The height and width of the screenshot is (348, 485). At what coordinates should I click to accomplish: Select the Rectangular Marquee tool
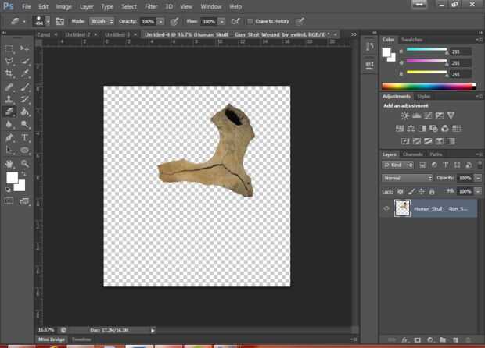coord(9,48)
